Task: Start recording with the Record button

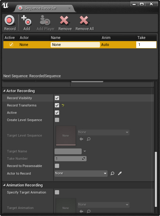Action: point(10,23)
